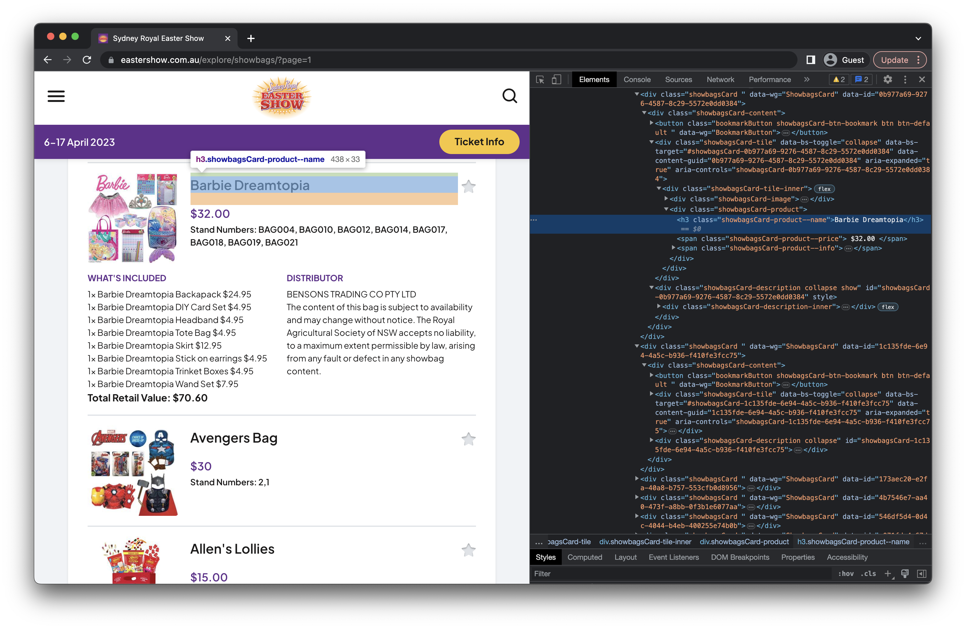Select h3.showbagsCard-product--name in the breadcrumb
This screenshot has height=629, width=966.
[853, 542]
